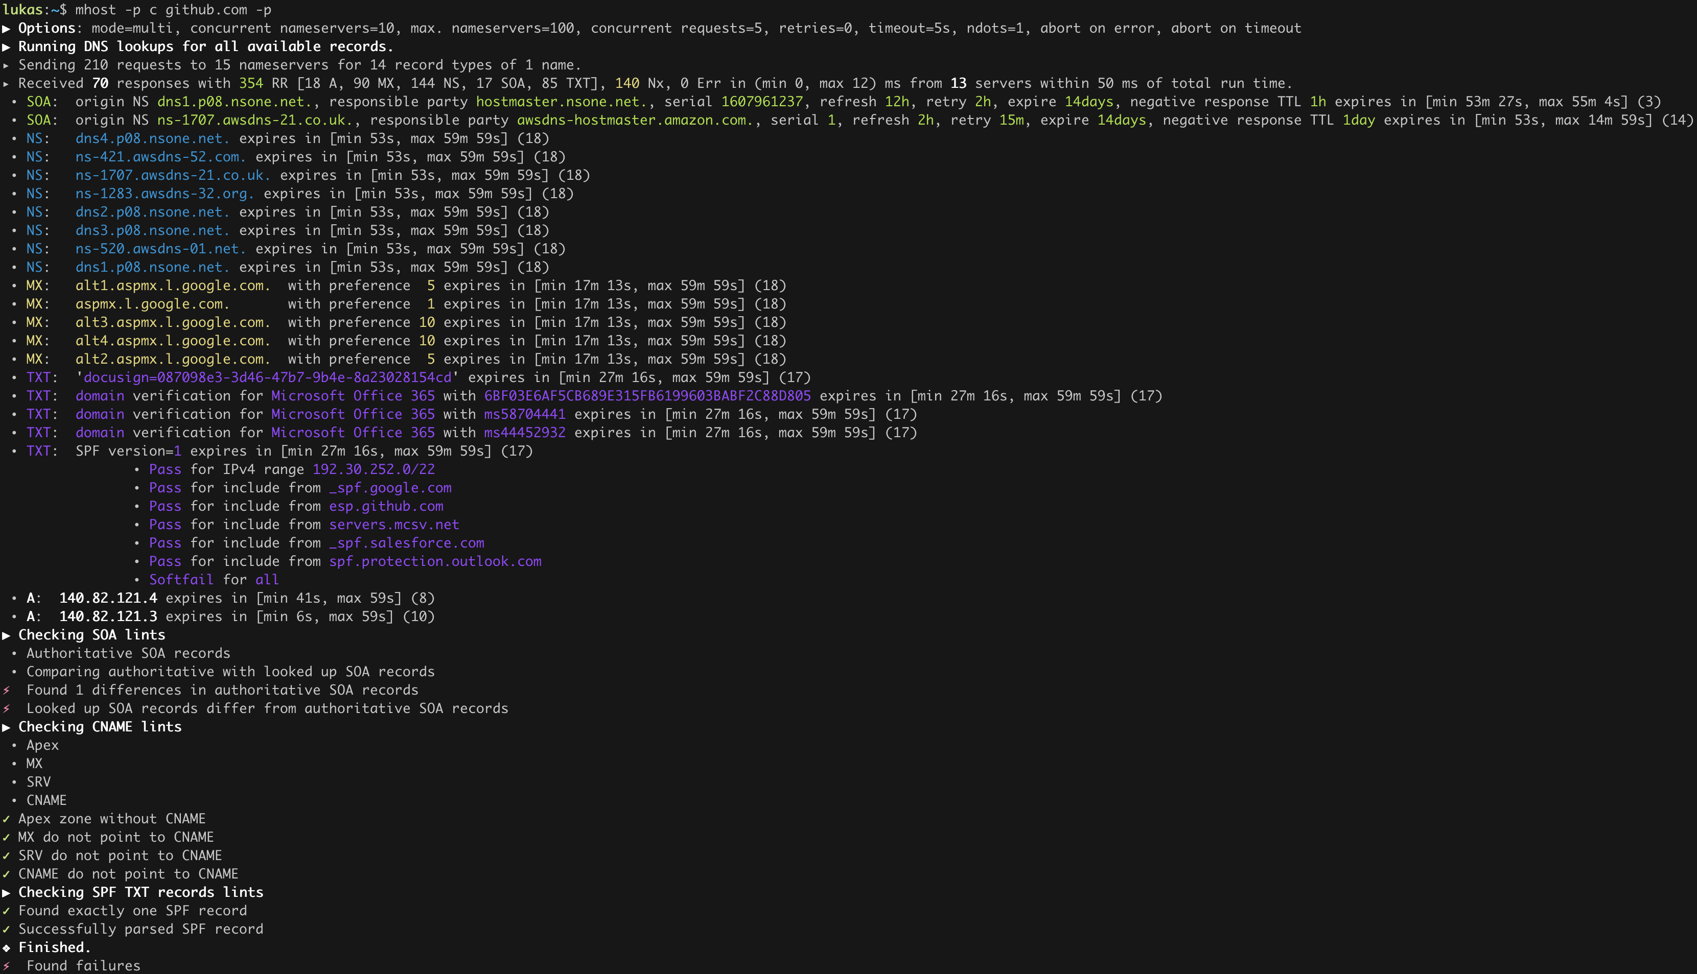Click the ns-421.awsdns-52.com nameserver entry
This screenshot has width=1697, height=974.
click(160, 156)
